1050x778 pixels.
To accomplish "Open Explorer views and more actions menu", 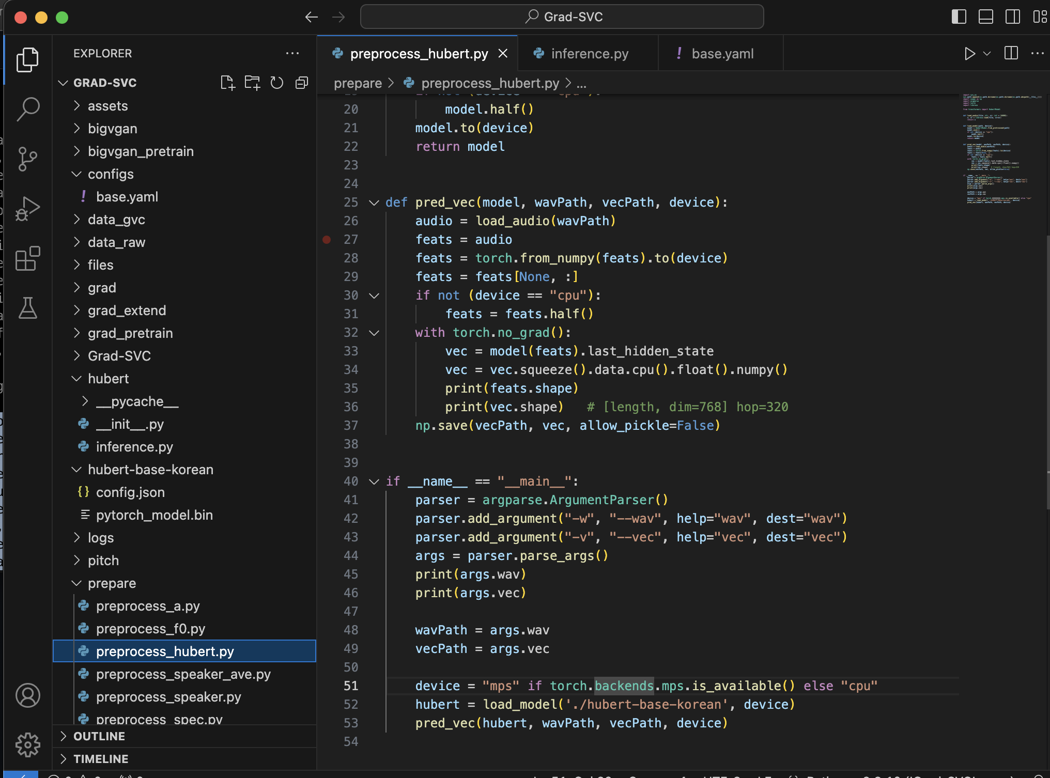I will tap(292, 53).
